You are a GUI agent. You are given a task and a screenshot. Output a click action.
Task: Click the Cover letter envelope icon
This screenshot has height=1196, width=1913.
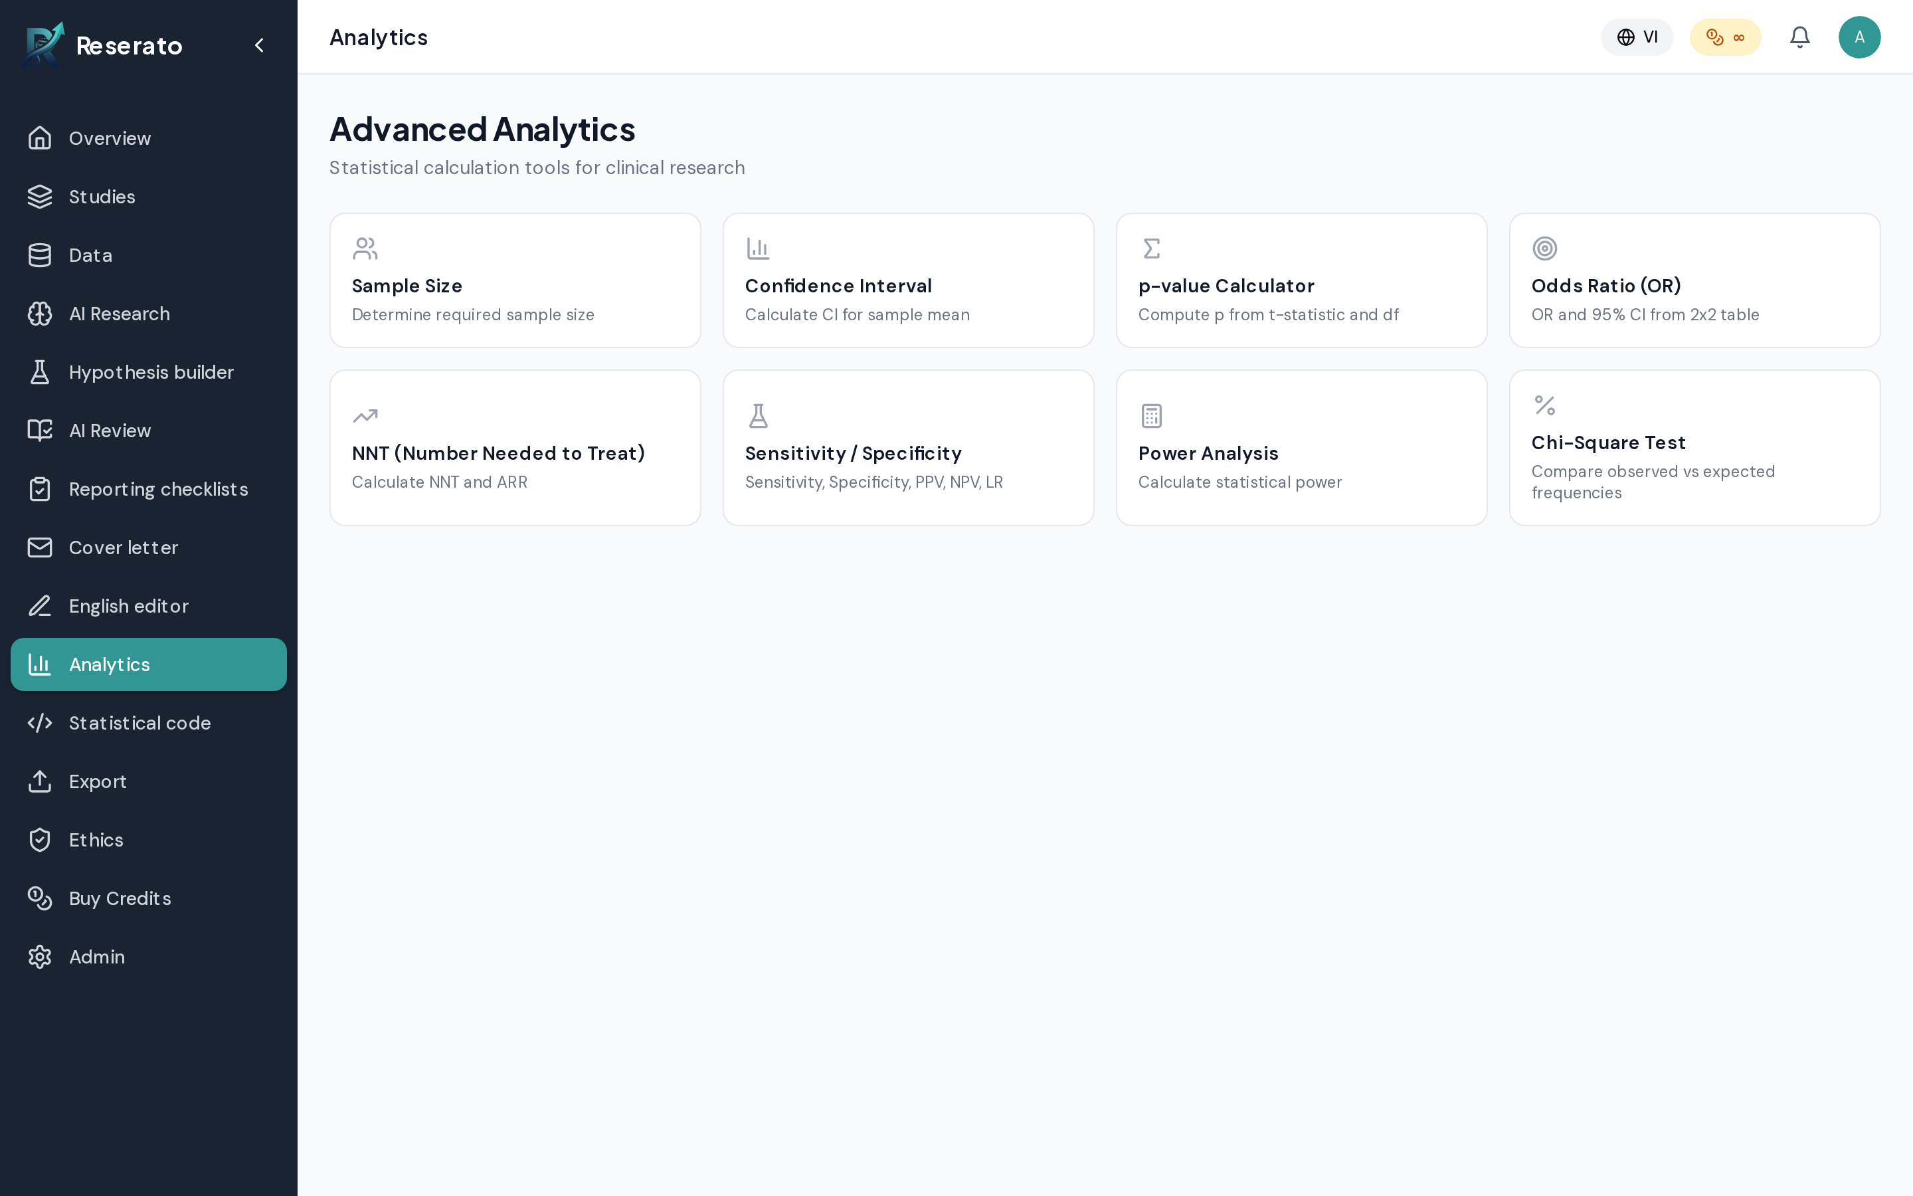(40, 548)
